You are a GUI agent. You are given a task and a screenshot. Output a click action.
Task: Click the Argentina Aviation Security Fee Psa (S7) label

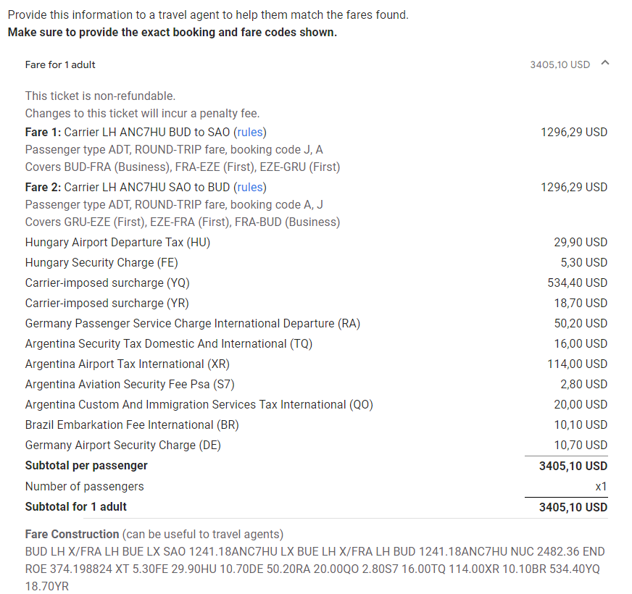(130, 384)
